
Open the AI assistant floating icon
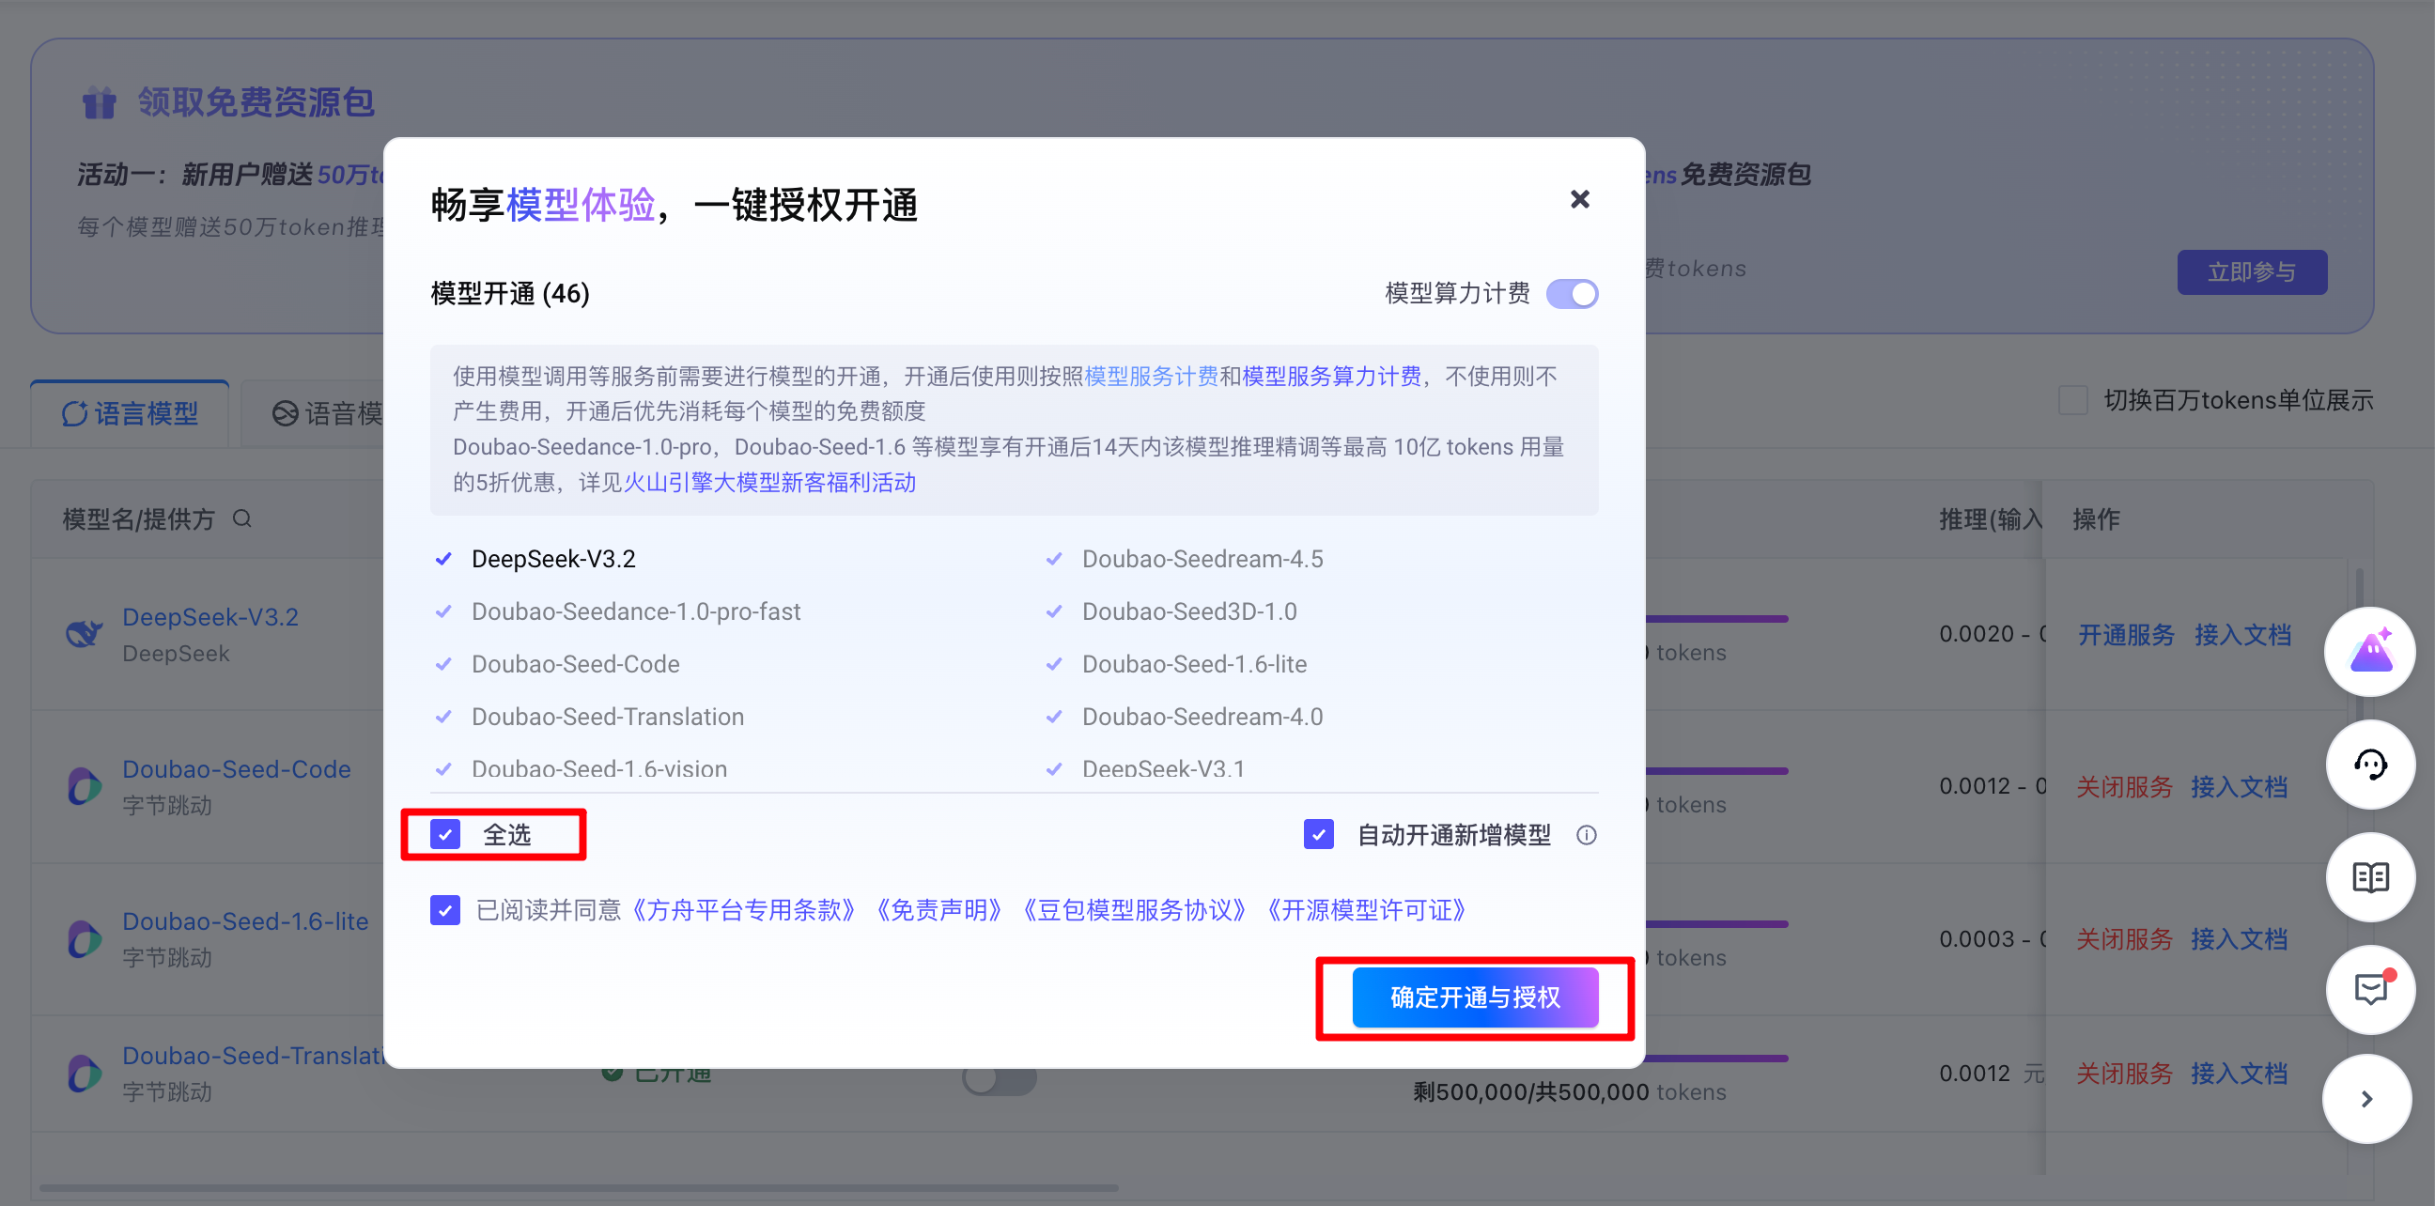[2370, 652]
